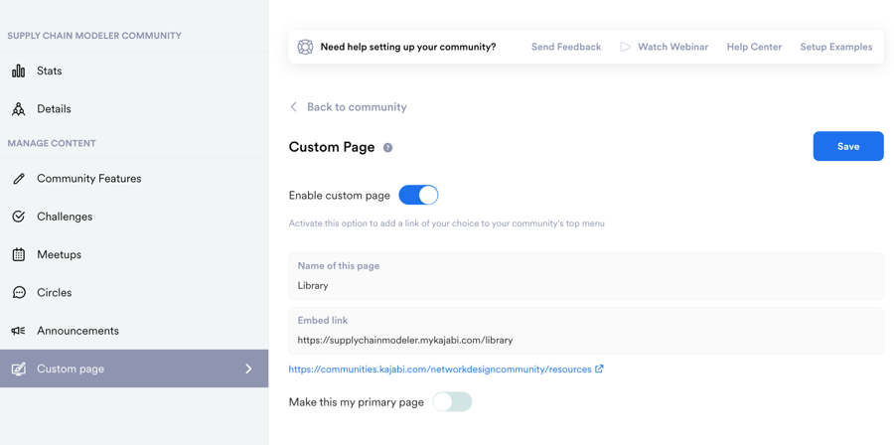
Task: Turn on Make this my primary page
Action: pos(452,402)
